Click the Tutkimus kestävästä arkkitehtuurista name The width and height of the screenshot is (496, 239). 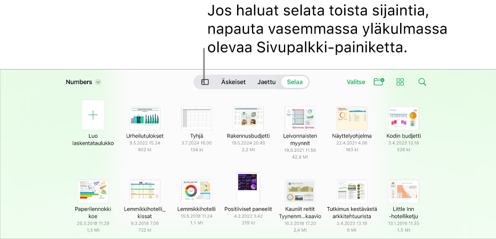[x=352, y=213]
